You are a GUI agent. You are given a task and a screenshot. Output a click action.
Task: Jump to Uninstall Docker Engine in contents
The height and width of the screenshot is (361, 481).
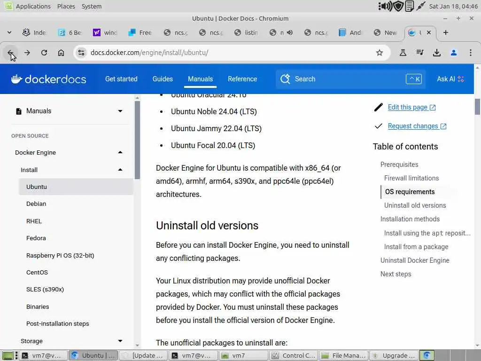click(415, 260)
